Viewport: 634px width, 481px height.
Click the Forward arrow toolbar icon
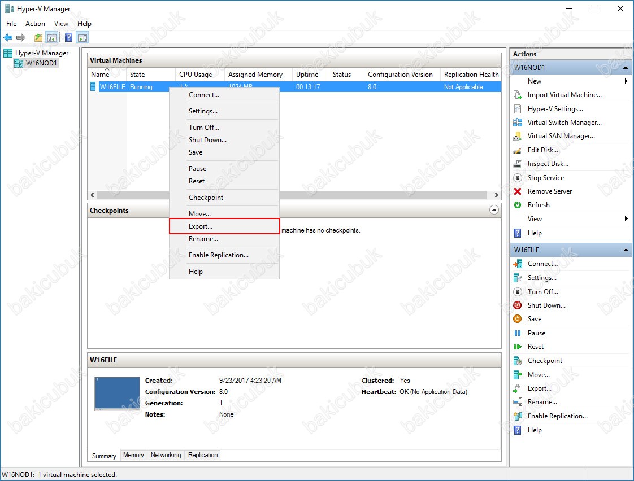[x=20, y=38]
